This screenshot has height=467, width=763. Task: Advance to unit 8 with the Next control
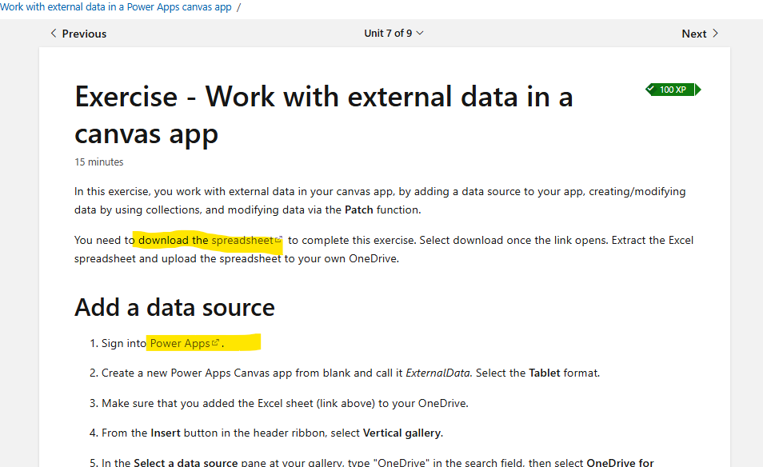694,34
